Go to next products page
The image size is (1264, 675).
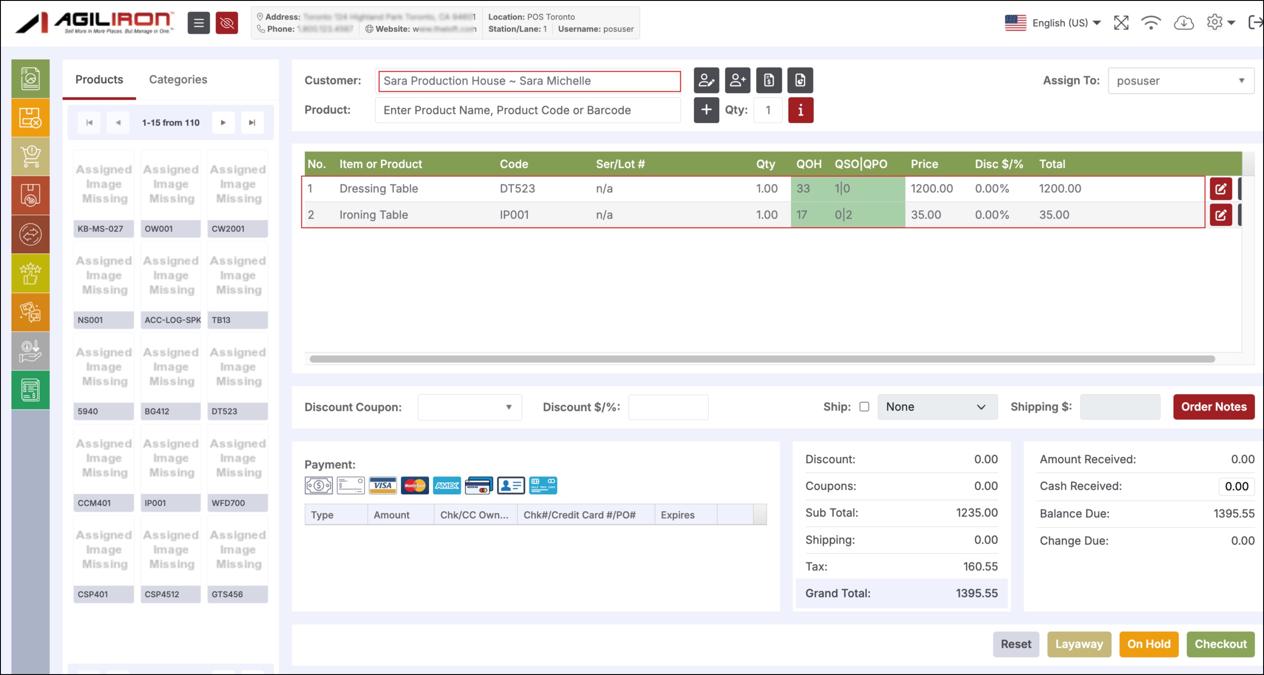pyautogui.click(x=223, y=122)
